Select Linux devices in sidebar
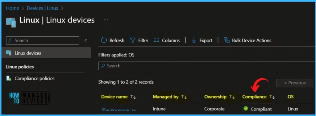The image size is (316, 116). point(47,53)
